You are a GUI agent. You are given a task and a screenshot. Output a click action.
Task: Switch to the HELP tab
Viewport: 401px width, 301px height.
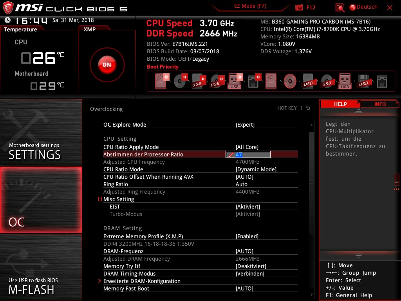point(340,104)
